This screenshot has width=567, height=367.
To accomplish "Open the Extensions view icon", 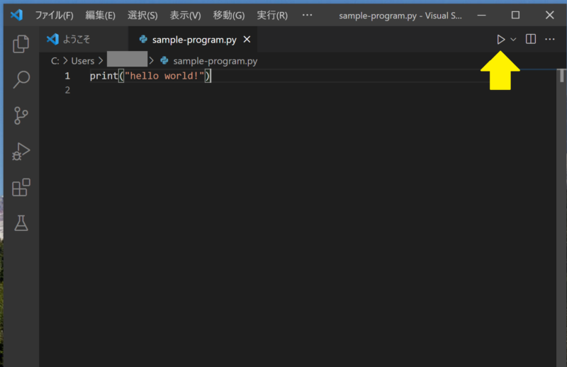I will pyautogui.click(x=21, y=187).
